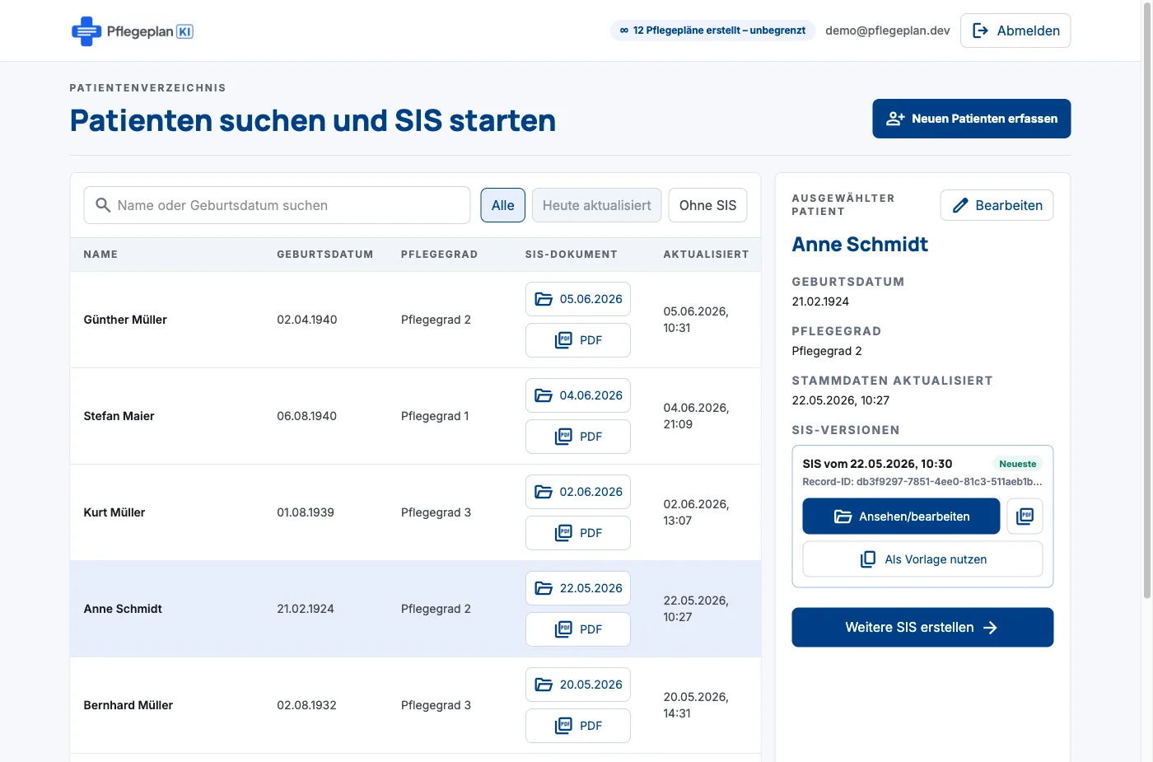Click updated time 02.06.2026, 13:07
Screen dimensions: 1153x762
pyautogui.click(x=696, y=512)
